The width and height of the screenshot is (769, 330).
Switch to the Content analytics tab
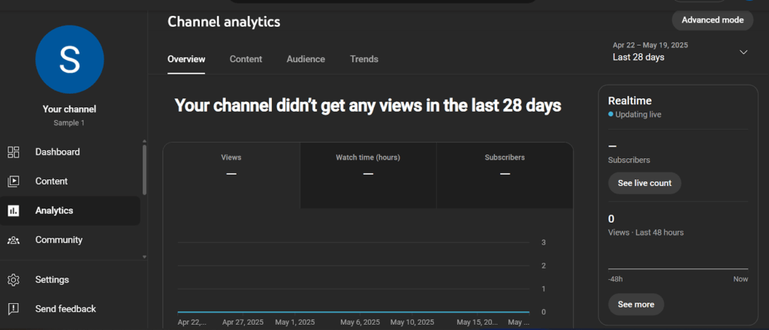(x=246, y=59)
